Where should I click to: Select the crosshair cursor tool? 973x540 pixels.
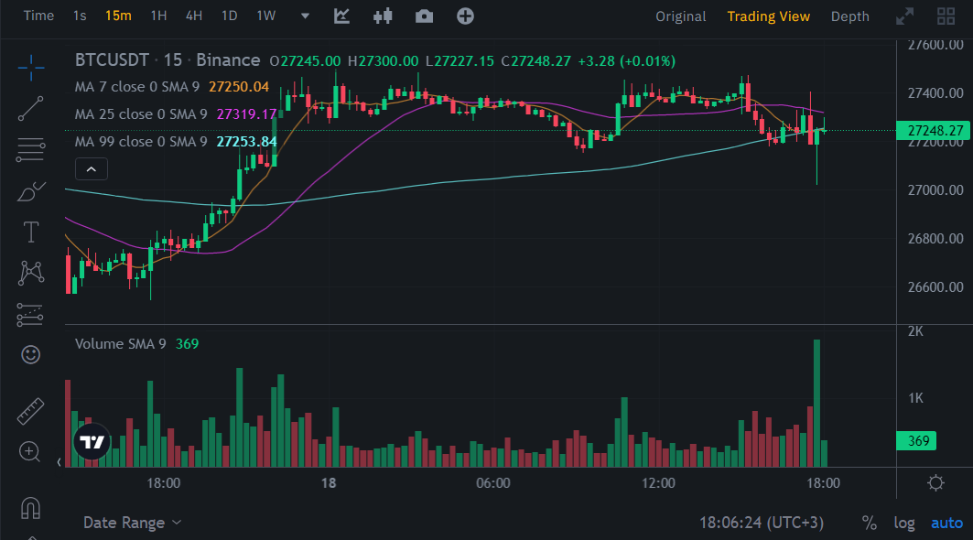(30, 67)
